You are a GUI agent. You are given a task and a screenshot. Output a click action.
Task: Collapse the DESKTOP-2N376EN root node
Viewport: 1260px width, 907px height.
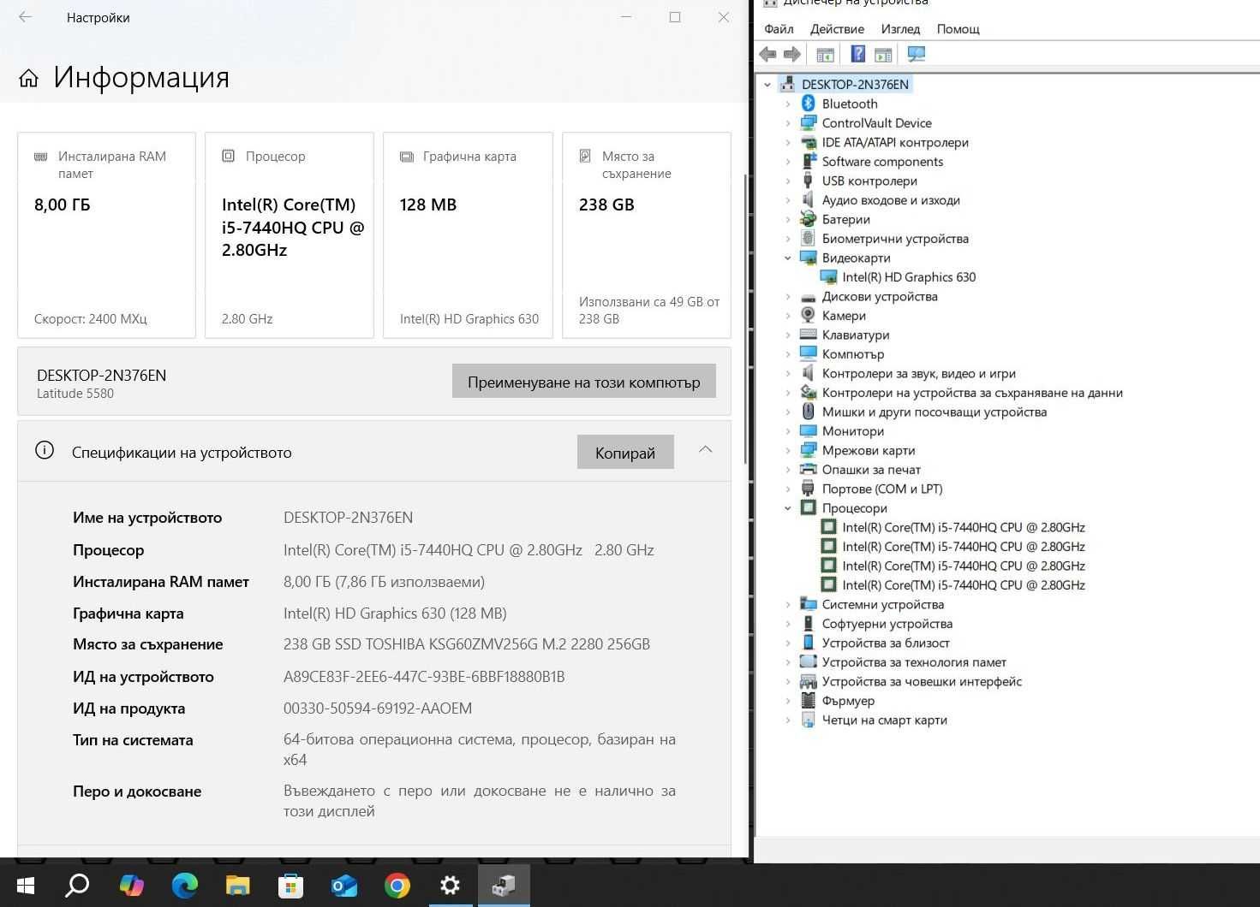pos(767,85)
